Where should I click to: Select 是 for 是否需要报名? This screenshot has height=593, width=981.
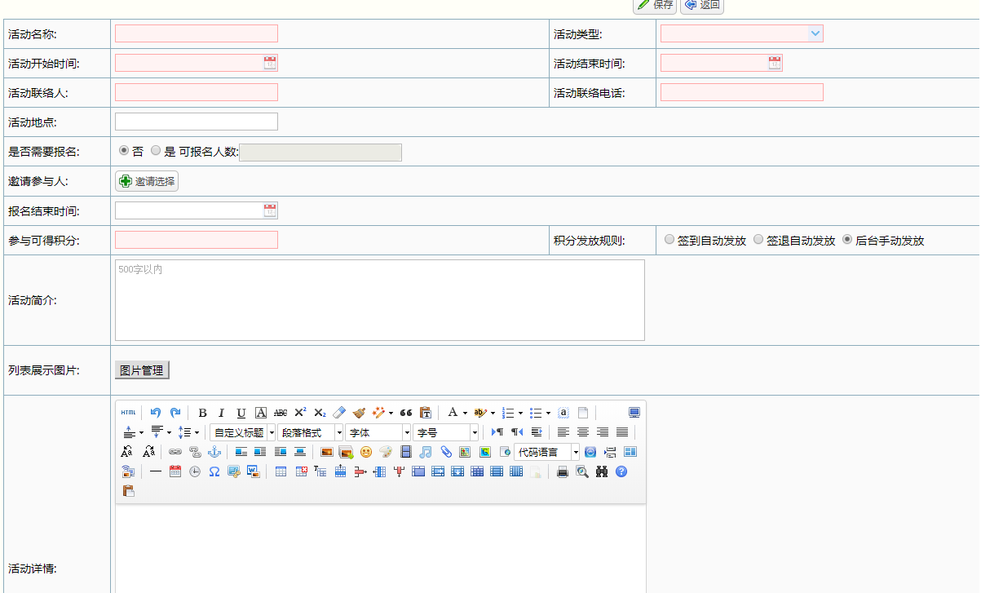(x=156, y=151)
